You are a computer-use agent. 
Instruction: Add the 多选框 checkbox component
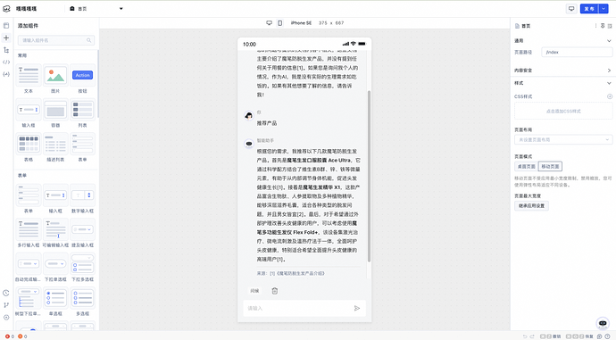82,302
